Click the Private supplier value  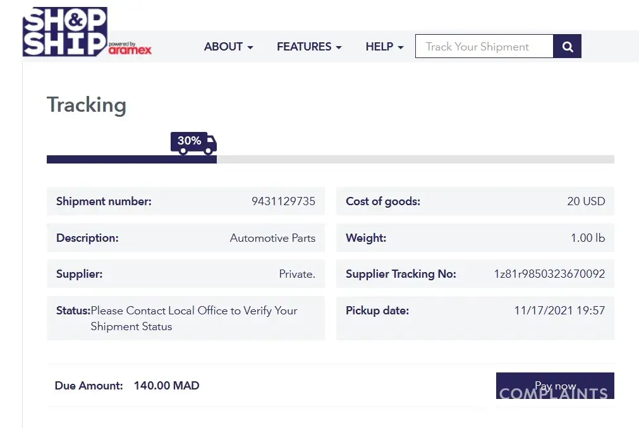pos(297,274)
